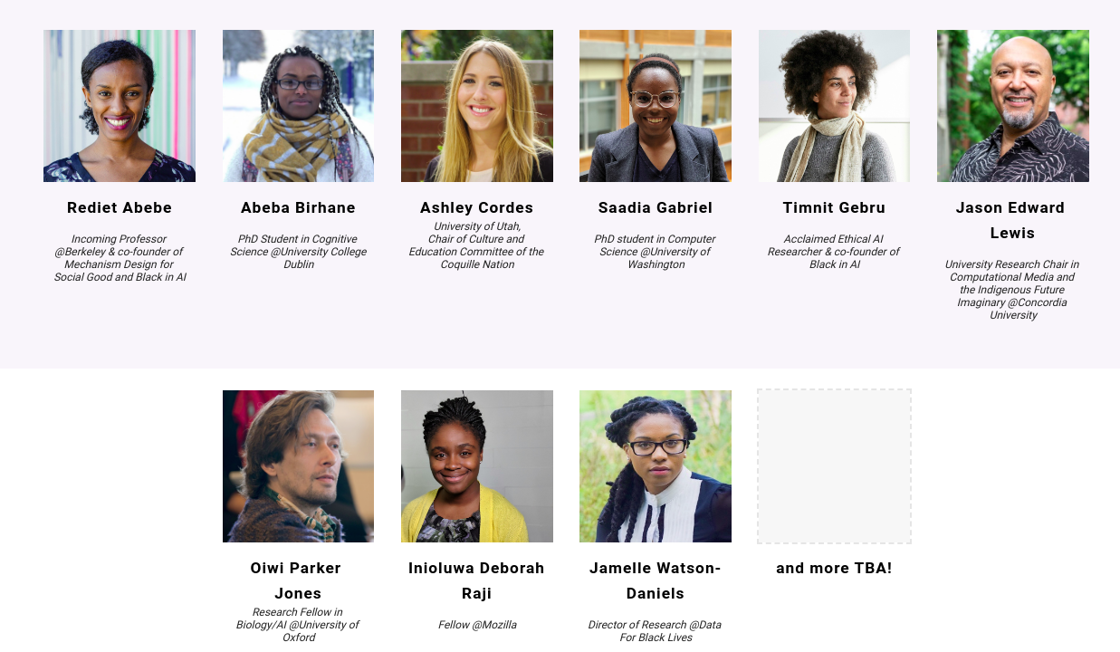
Task: Select the portrait above Ashley Cordes's name
Action: coord(477,106)
